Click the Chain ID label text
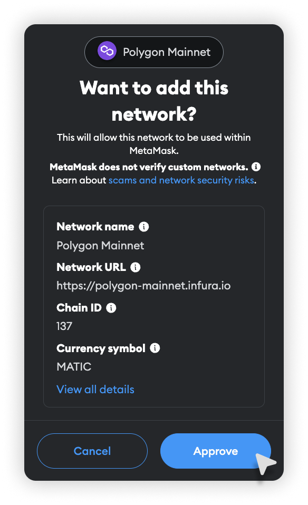Viewport: 308px width, 505px height. pyautogui.click(x=79, y=308)
